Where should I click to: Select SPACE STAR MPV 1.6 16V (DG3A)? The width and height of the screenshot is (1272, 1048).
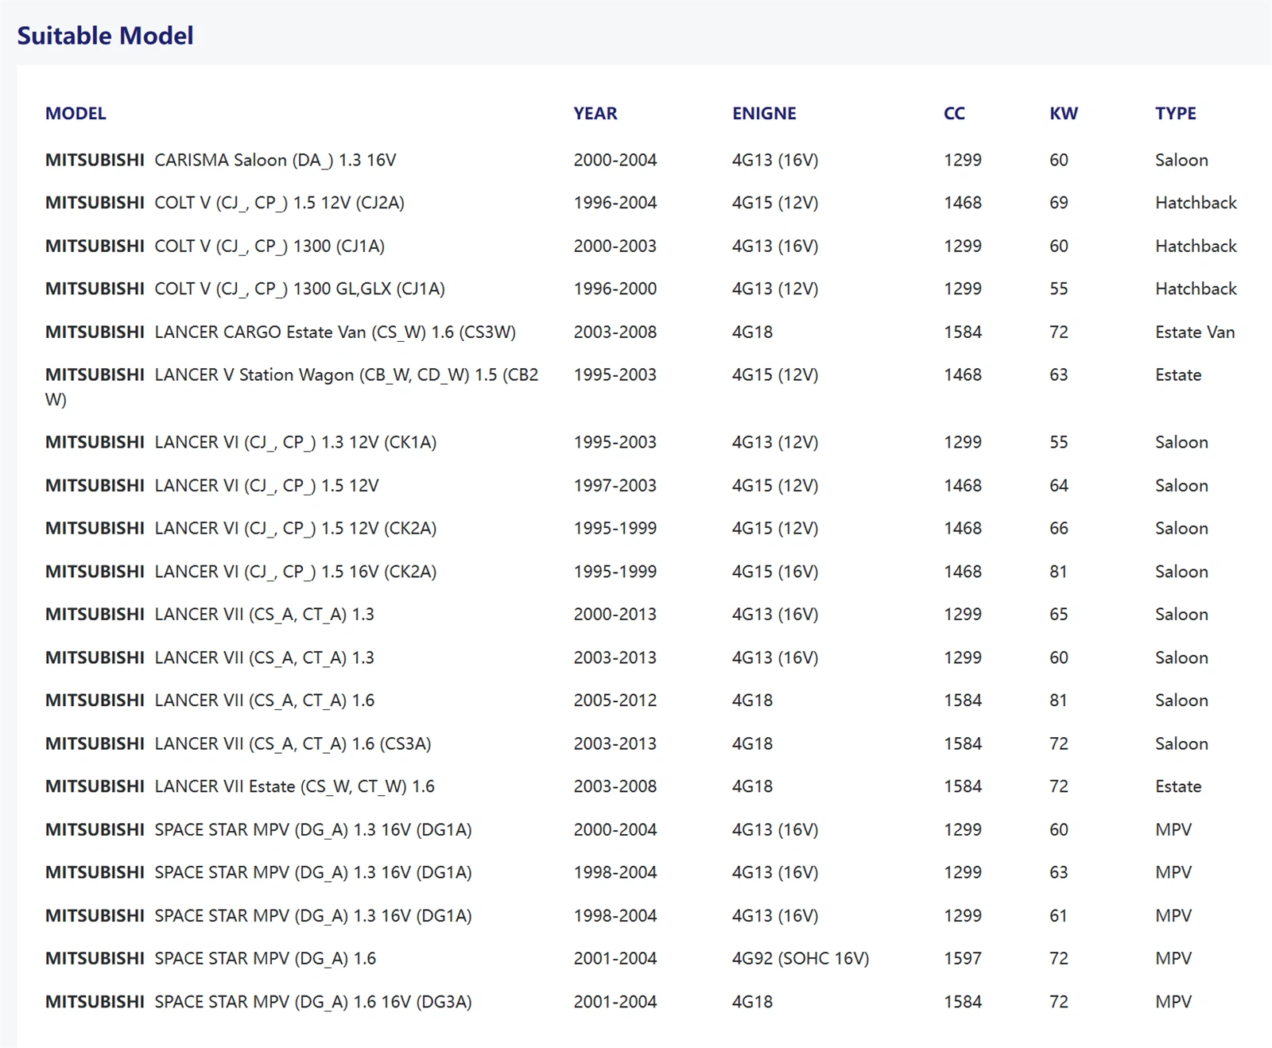point(258,1002)
